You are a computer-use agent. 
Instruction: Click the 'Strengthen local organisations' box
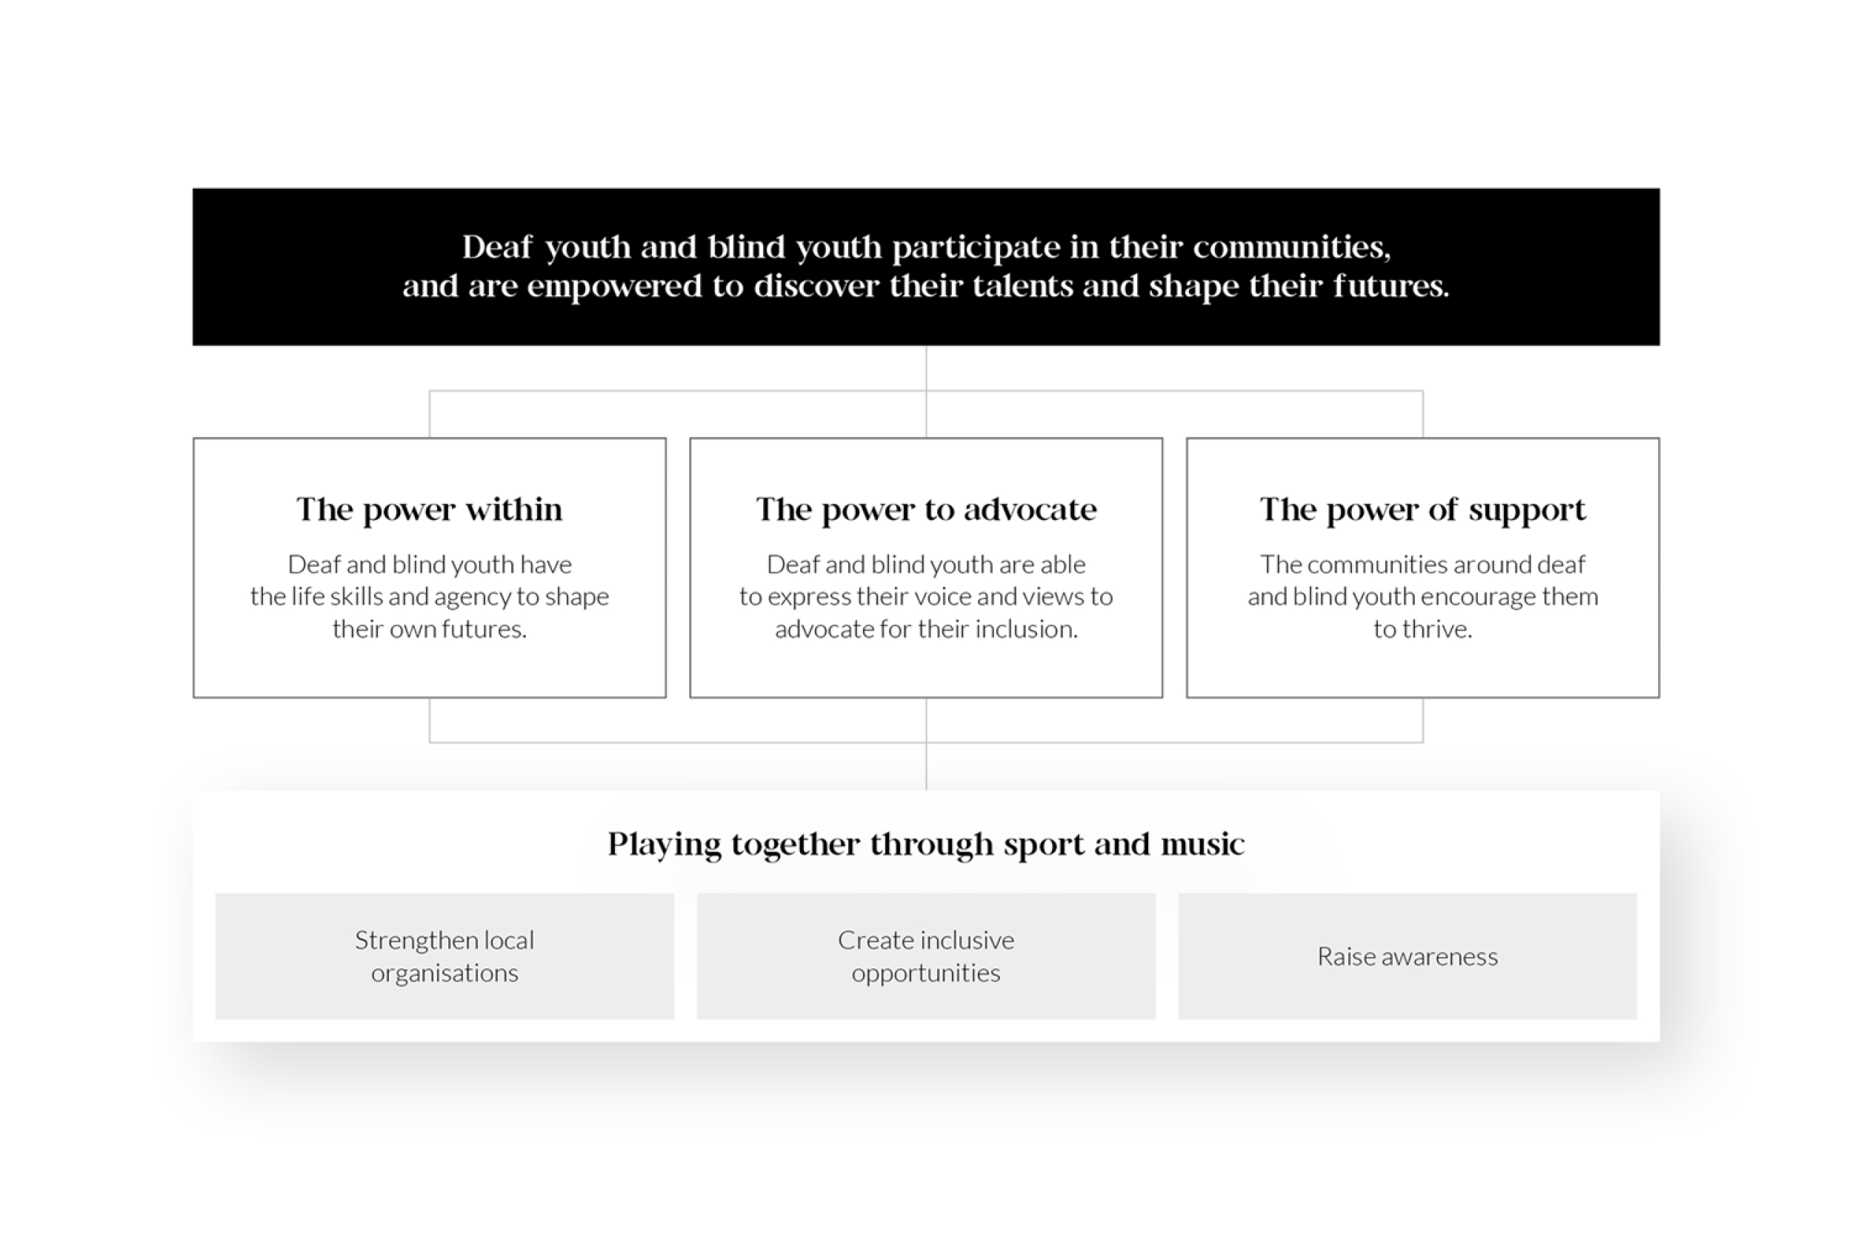[445, 956]
